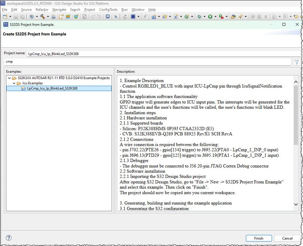This screenshot has height=246, width=303.
Task: Open the Source menu
Action: (x=26, y=9)
